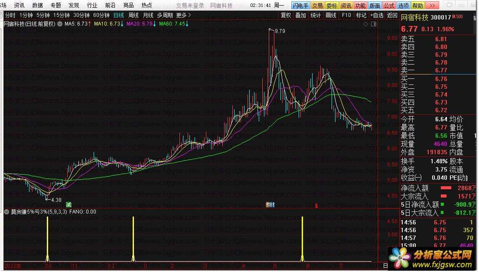Click the 功能 button
The image size is (479, 272).
point(361,6)
